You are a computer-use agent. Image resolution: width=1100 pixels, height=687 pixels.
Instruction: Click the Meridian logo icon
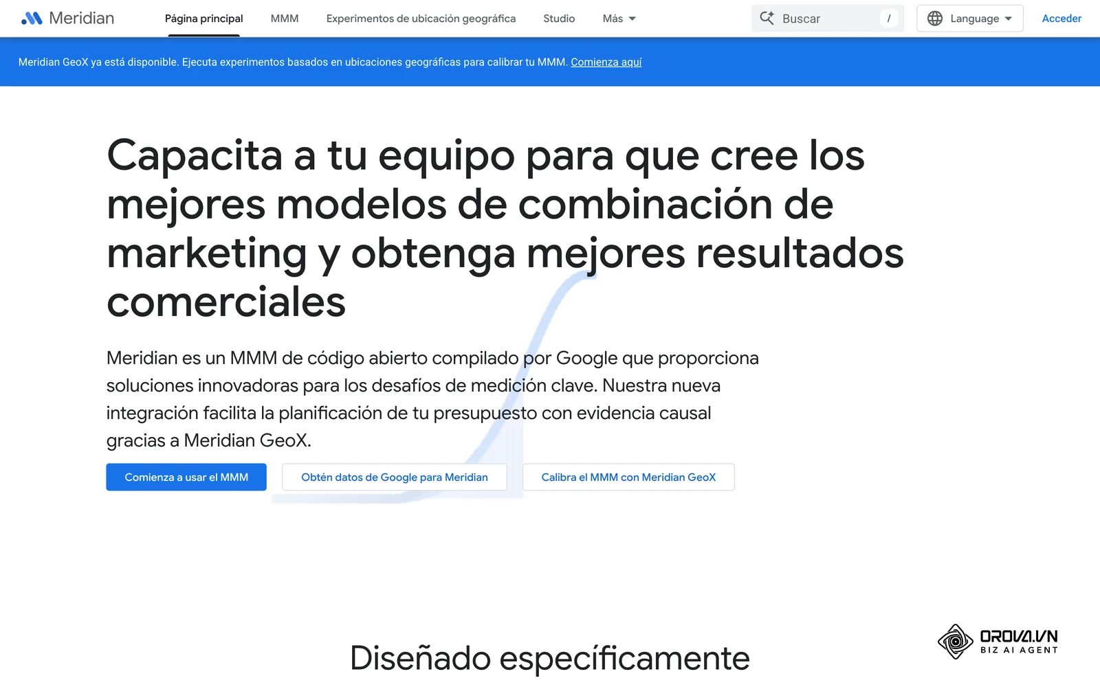32,19
